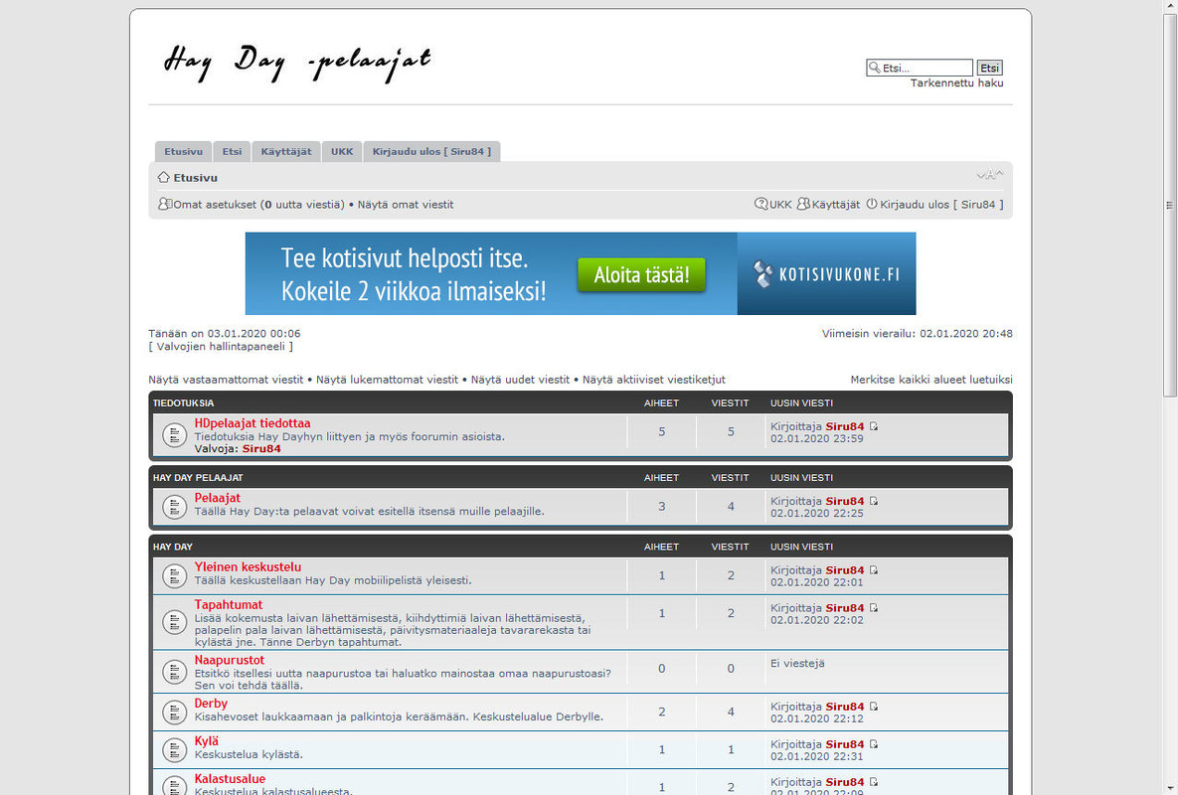This screenshot has height=795, width=1178.
Task: Click "Ei viestejä" text in Naapurustot row
Action: 797,663
